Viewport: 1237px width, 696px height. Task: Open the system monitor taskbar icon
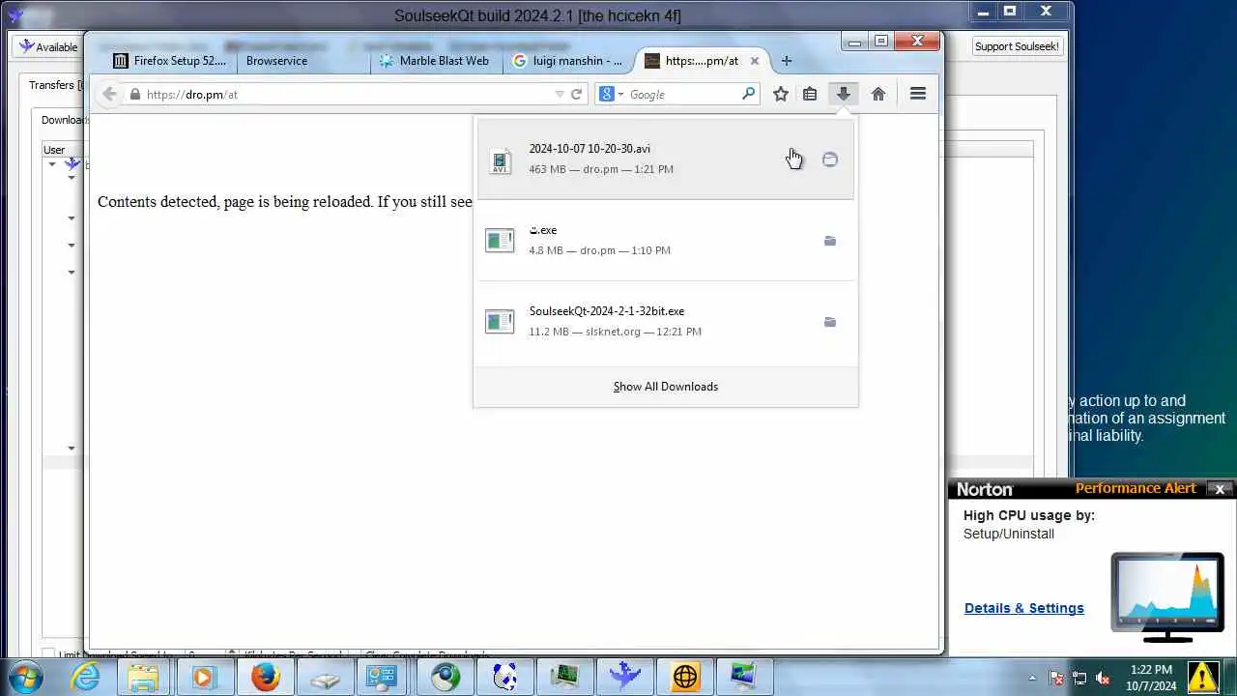[x=565, y=677]
